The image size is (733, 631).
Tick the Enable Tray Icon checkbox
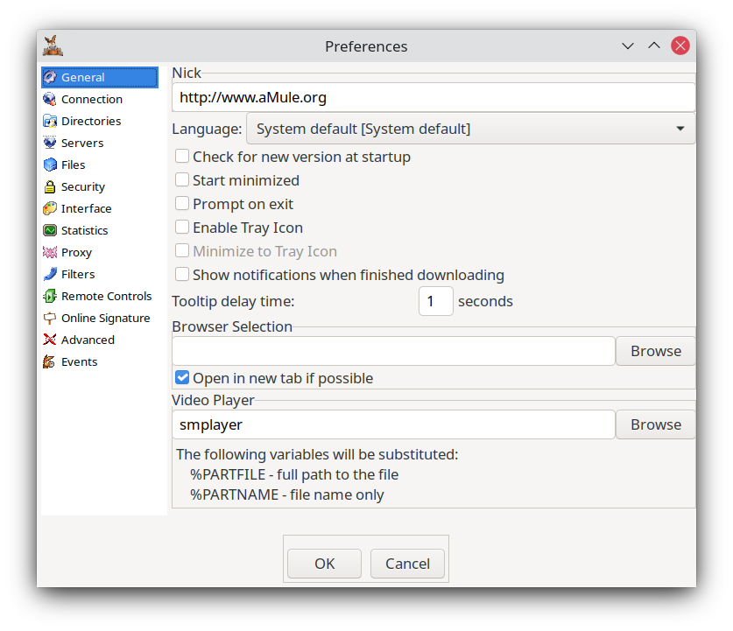[x=182, y=227]
